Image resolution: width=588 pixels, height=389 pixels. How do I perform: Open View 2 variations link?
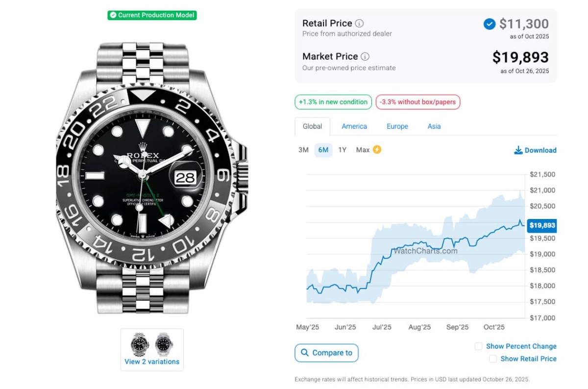152,362
